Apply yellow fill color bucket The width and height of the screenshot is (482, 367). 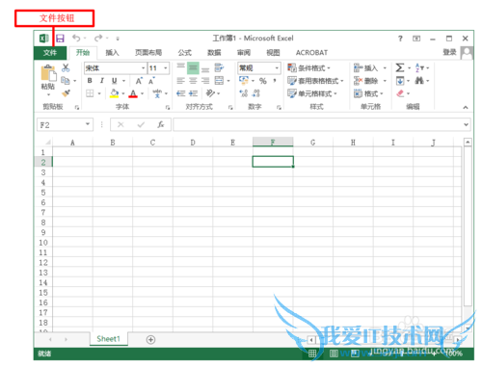[x=115, y=93]
